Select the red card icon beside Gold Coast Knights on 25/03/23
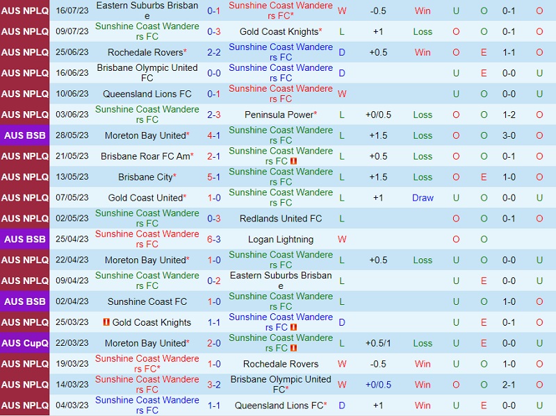Screen dimensions: 556x416 (106, 319)
